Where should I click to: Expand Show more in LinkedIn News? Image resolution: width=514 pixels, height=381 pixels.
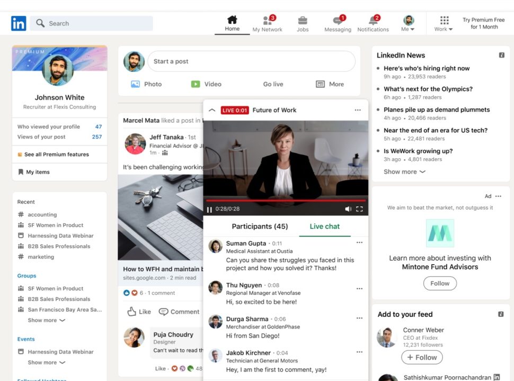tap(404, 172)
